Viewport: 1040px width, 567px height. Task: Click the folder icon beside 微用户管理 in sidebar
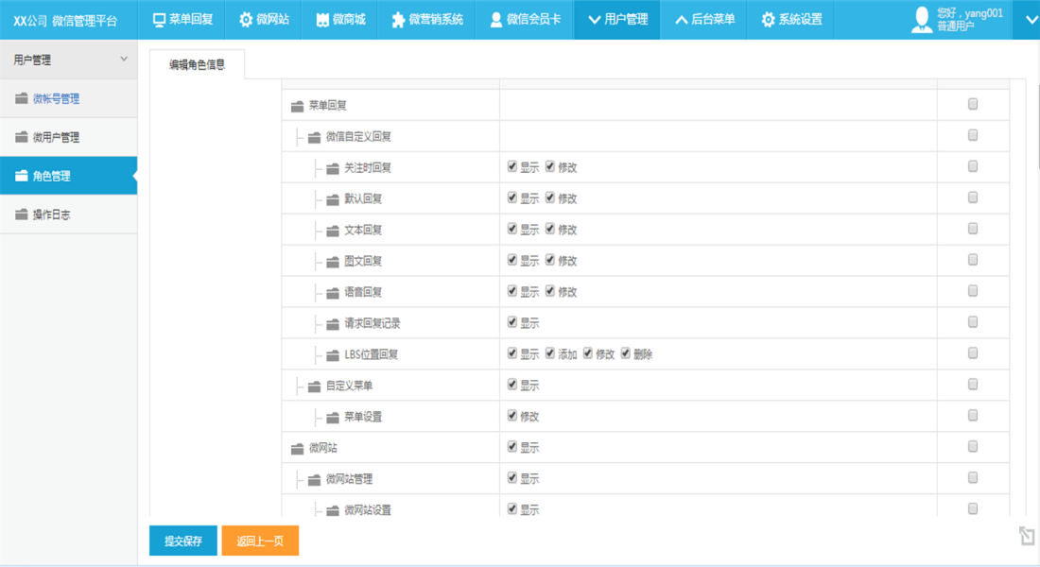pos(21,137)
